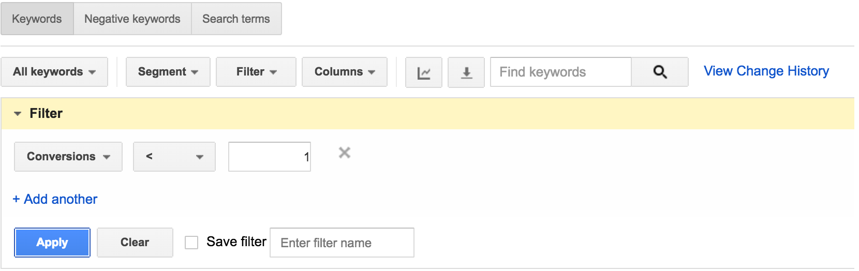This screenshot has height=271, width=859.
Task: Open the Columns dropdown
Action: click(345, 72)
